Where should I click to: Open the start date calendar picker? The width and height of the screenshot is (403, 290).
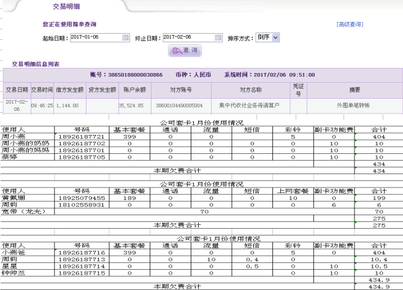[126, 37]
